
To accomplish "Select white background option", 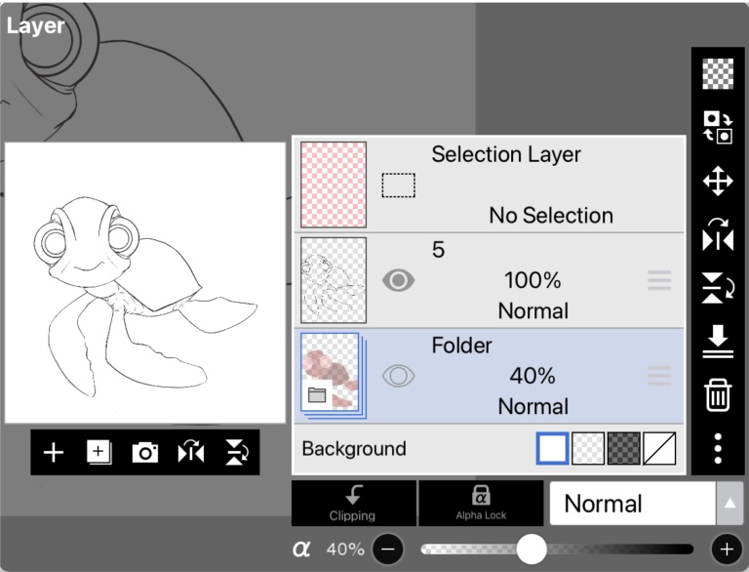I will click(x=553, y=449).
